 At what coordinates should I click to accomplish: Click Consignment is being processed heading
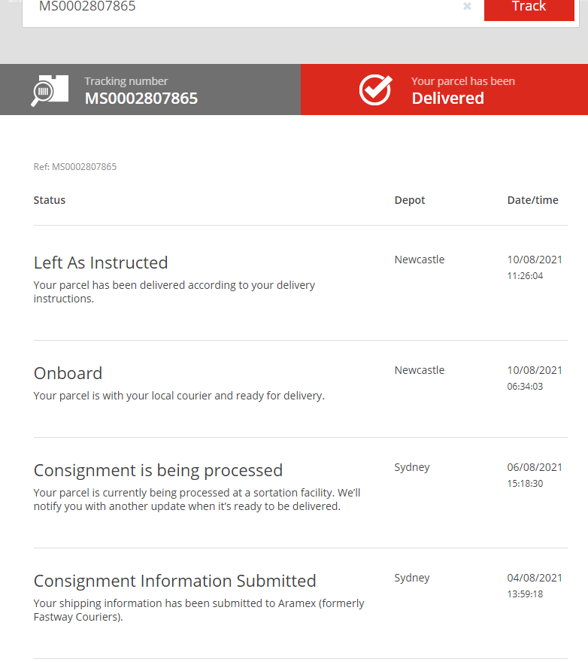coord(158,470)
